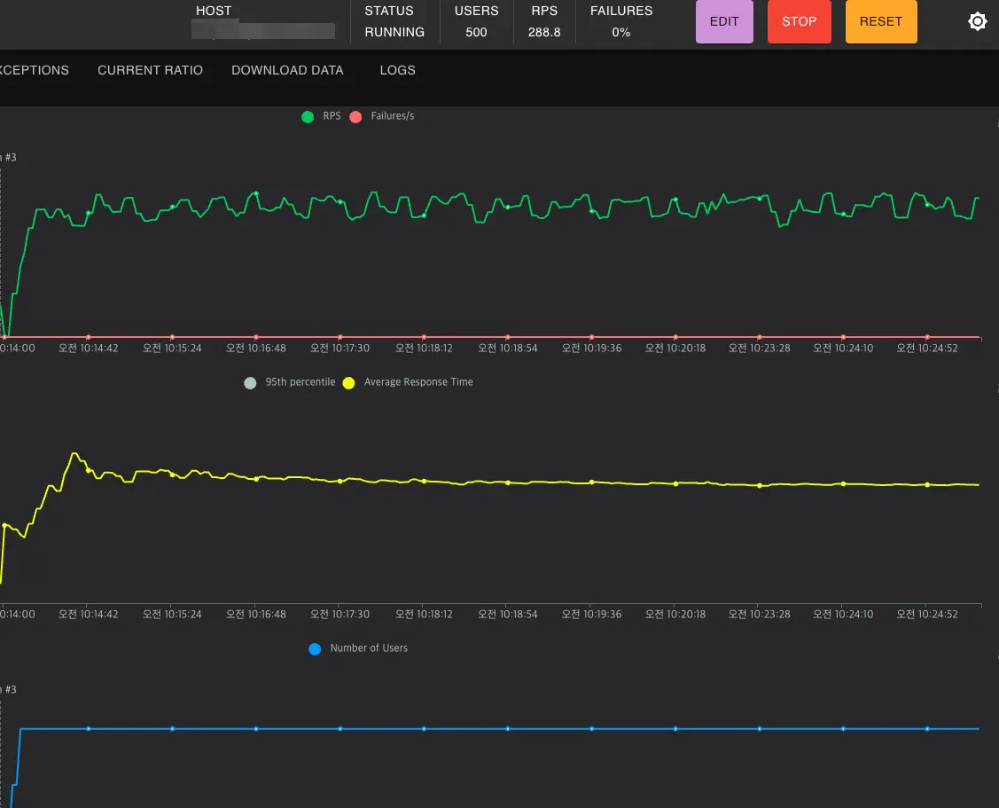Toggle the Number of Users legend label

369,648
